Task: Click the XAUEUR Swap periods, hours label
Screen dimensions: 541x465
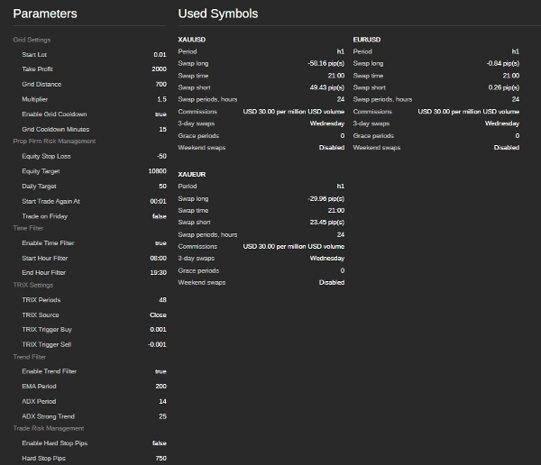Action: 207,235
